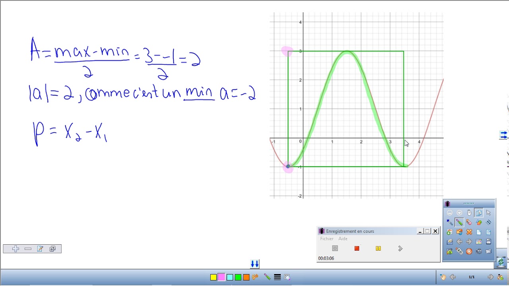Click the round minus icon in toolbox
The width and height of the screenshot is (509, 286).
(x=450, y=213)
